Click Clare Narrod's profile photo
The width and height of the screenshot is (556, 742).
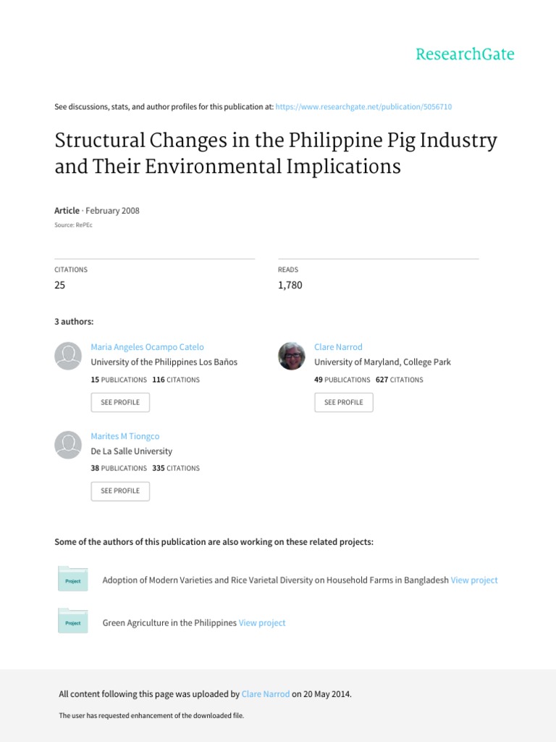[x=292, y=355]
